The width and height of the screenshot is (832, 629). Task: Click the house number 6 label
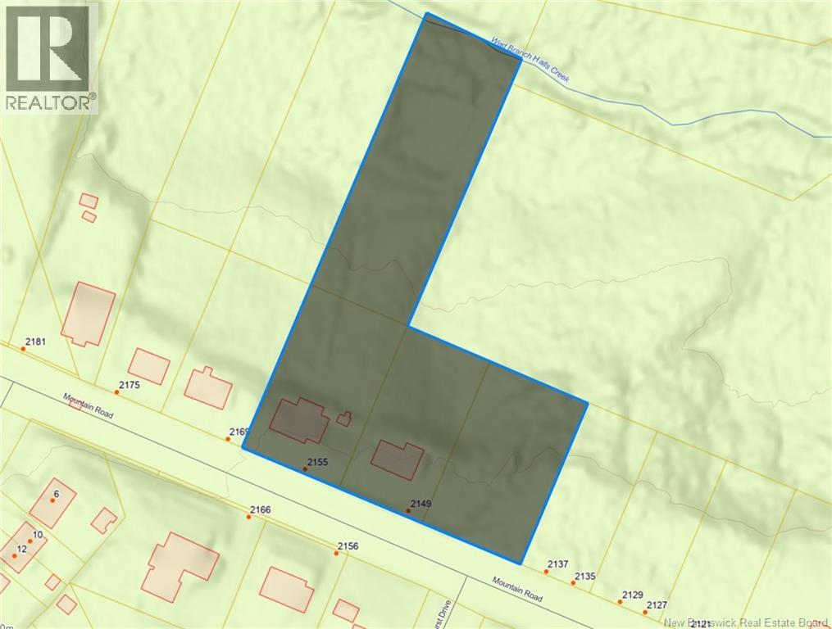pyautogui.click(x=57, y=494)
